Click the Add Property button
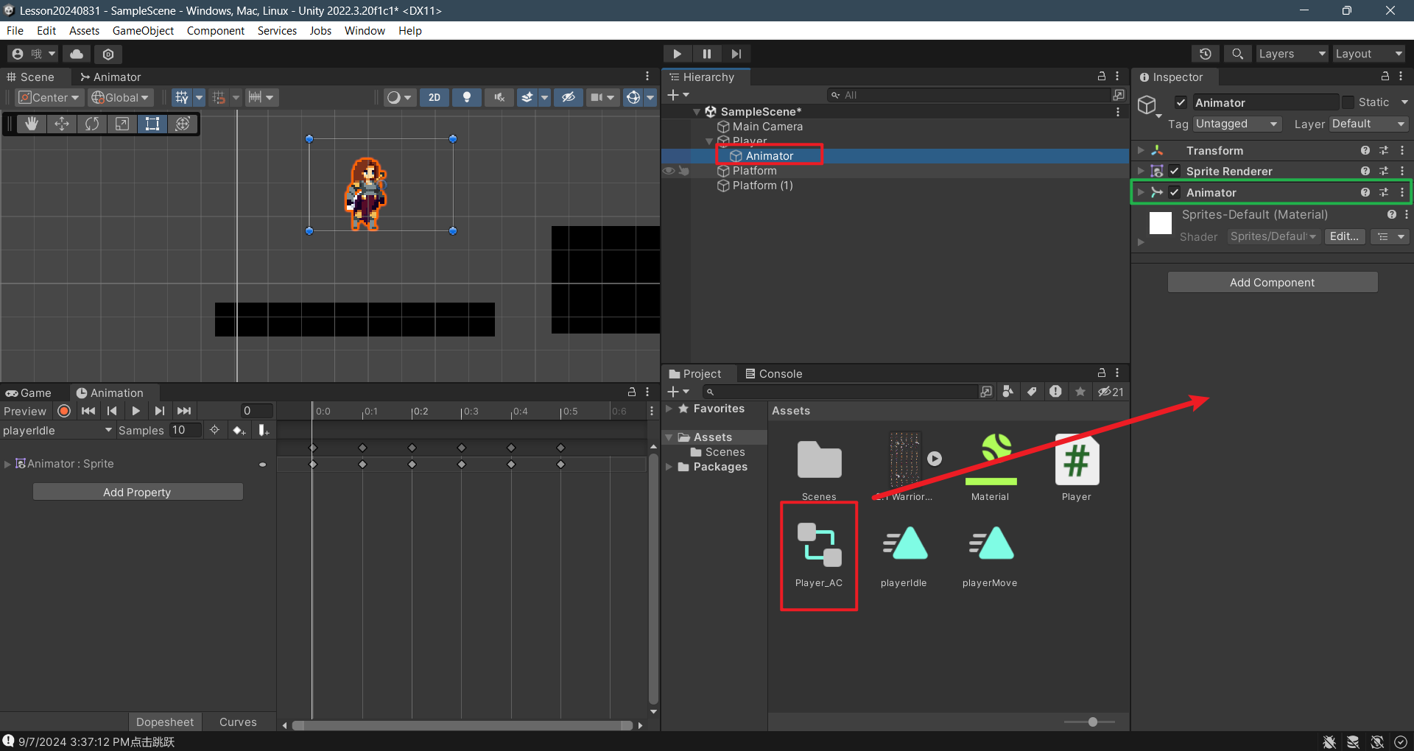 [x=138, y=492]
